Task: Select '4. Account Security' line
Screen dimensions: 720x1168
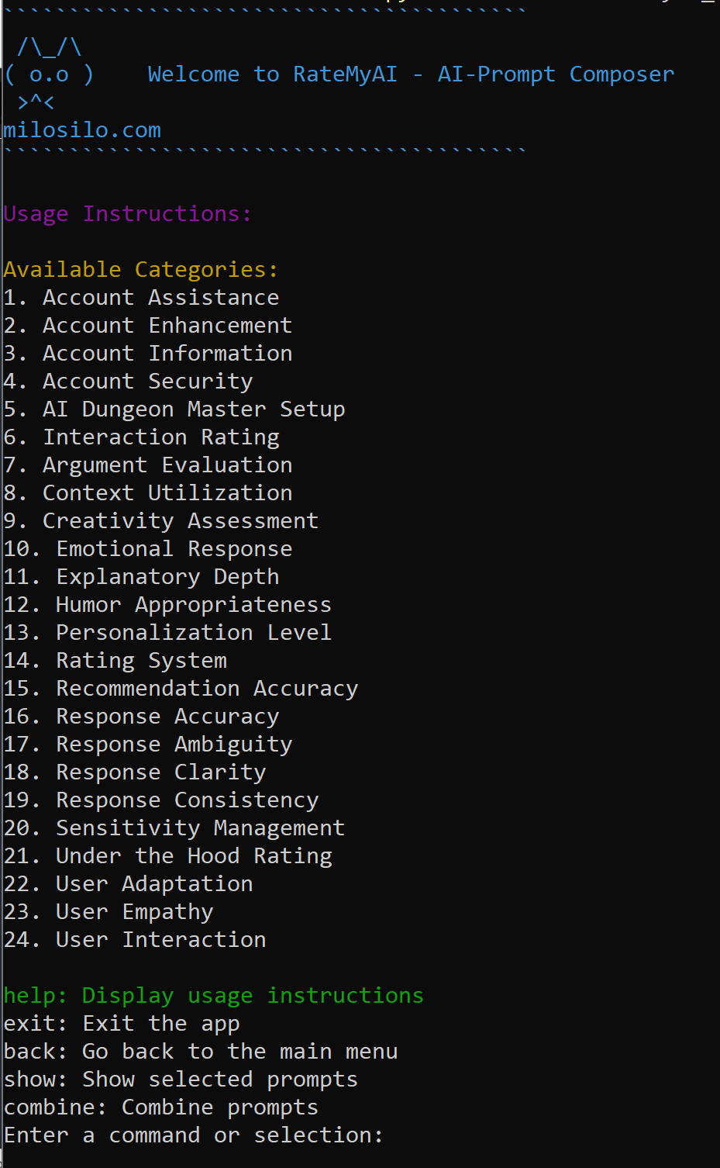Action: (x=128, y=381)
